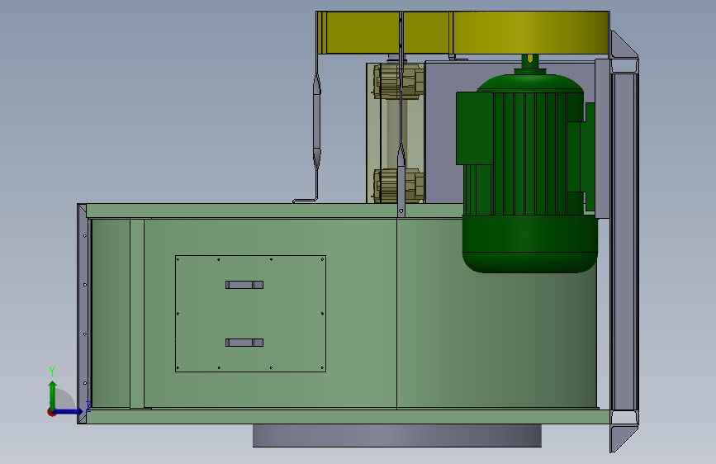Select the left gray inlet flange with holes

point(83,314)
